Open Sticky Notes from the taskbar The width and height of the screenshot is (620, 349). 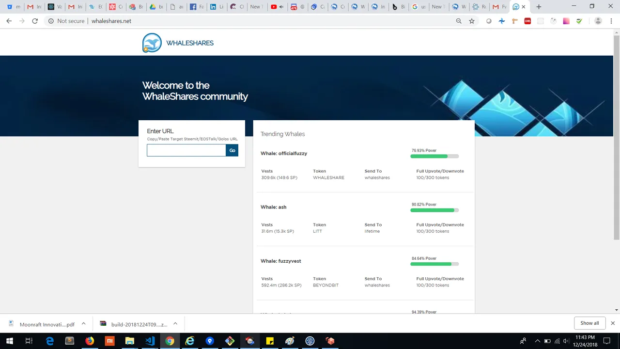point(270,341)
